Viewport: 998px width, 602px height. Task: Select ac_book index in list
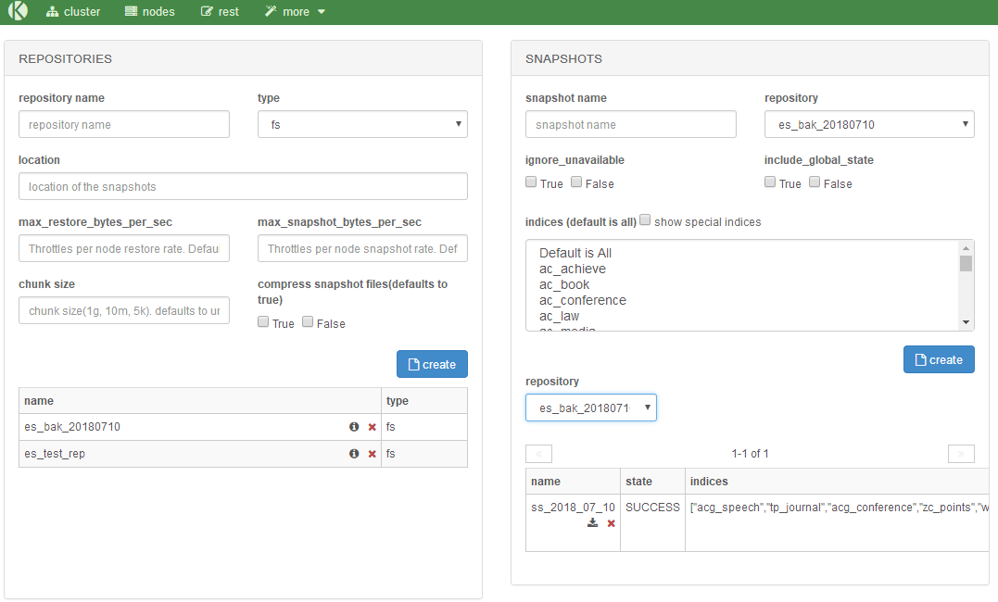click(742, 284)
